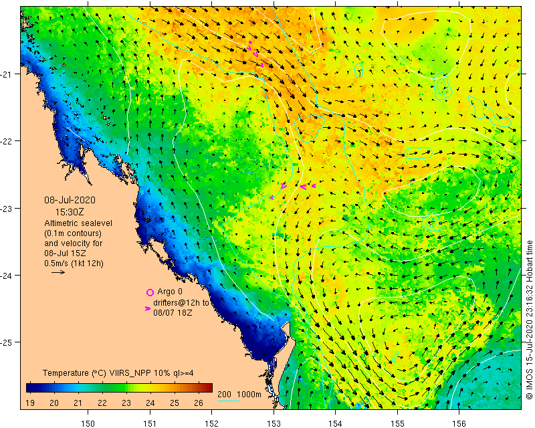Click latitude axis label -22
Viewport: 535px width, 428px height.
click(5, 141)
